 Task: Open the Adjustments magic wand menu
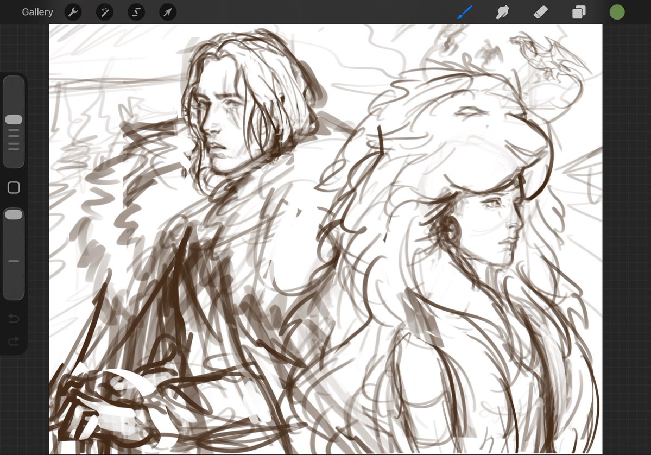click(x=105, y=12)
